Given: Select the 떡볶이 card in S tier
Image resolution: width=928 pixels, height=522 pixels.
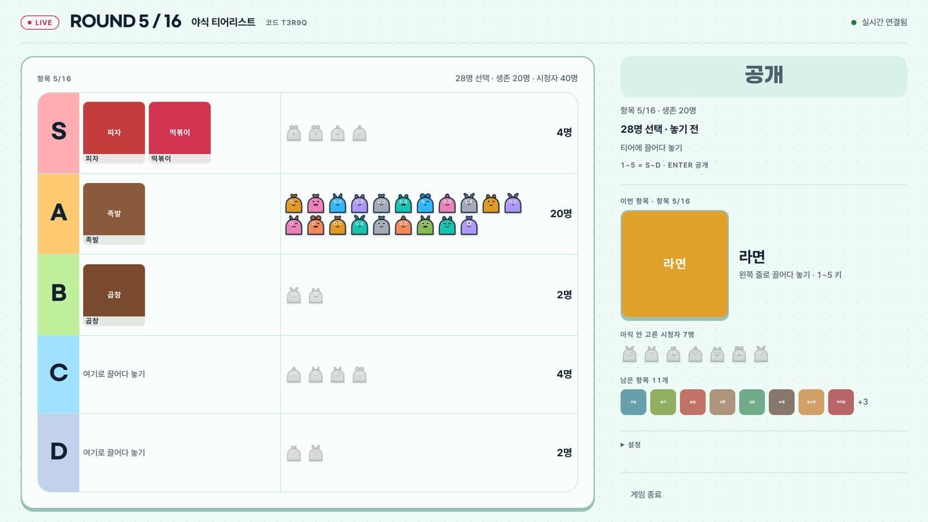Looking at the screenshot, I should click(x=180, y=133).
